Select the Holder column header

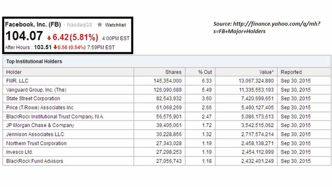pyautogui.click(x=14, y=72)
